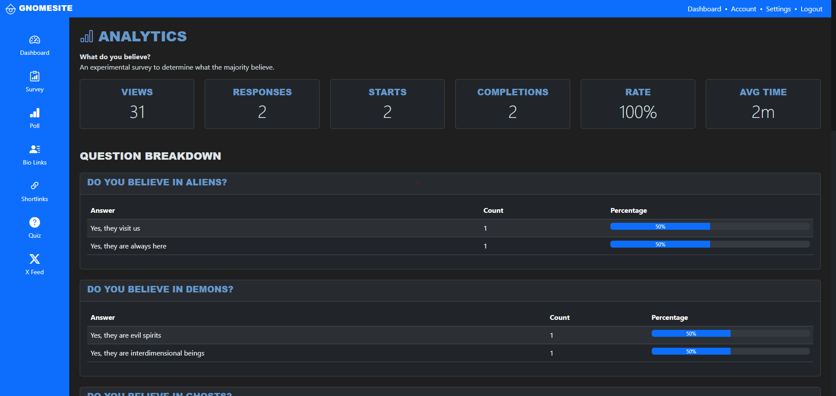Click 'Do you believe in aliens?' heading
This screenshot has width=836, height=396.
tap(157, 182)
